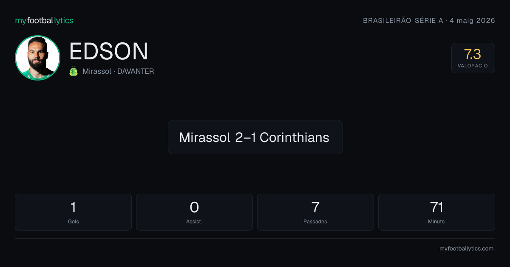The width and height of the screenshot is (510, 267).
Task: Click the 71 minutes value
Action: [x=436, y=207]
